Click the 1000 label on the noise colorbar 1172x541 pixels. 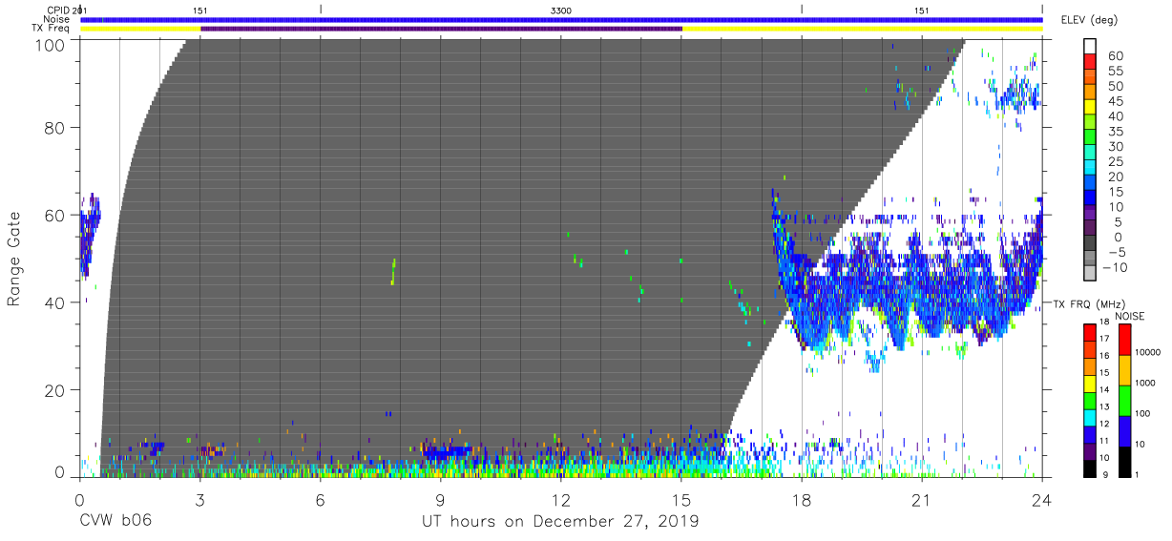pyautogui.click(x=1145, y=383)
